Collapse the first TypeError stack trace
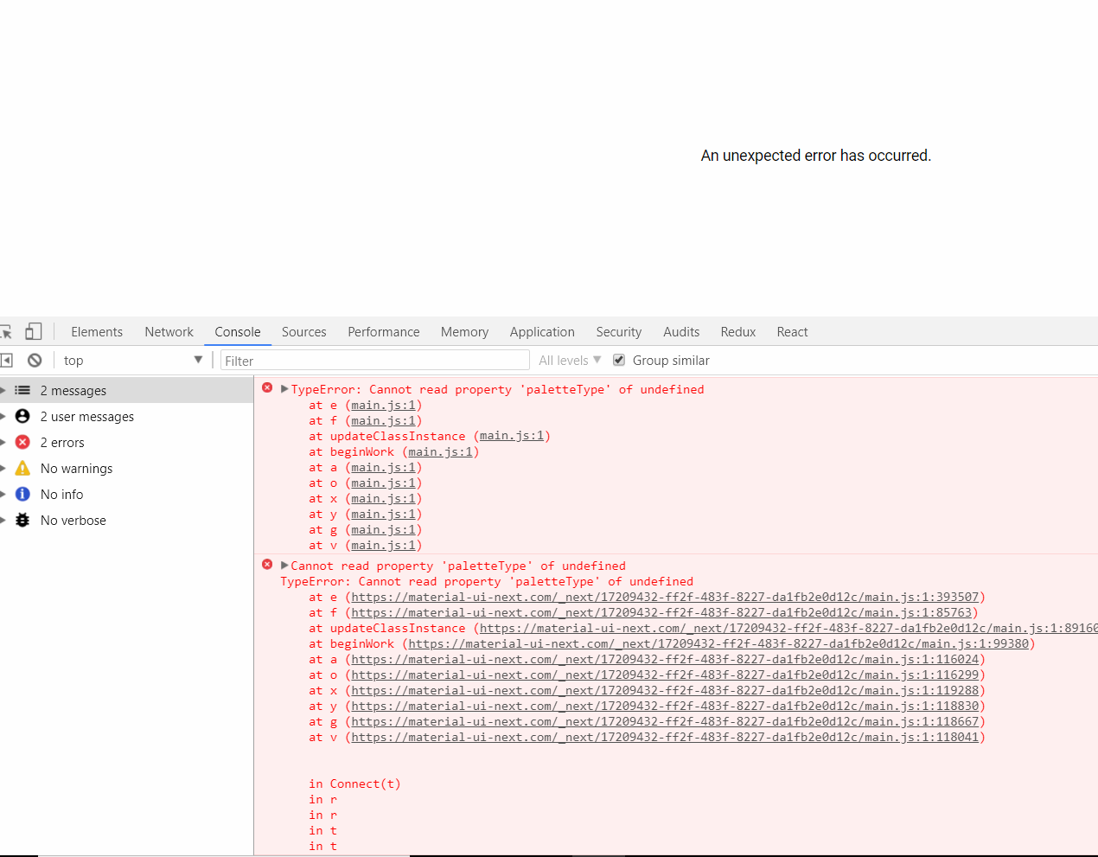The image size is (1098, 857). (284, 389)
